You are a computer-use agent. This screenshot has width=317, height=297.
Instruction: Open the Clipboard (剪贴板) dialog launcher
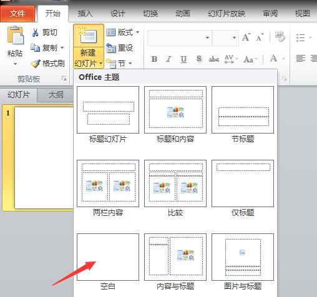(x=64, y=79)
